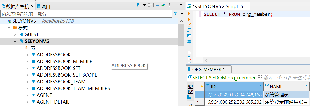Open the filter settings dropdown arrow
The image size is (310, 106).
coord(182,14)
